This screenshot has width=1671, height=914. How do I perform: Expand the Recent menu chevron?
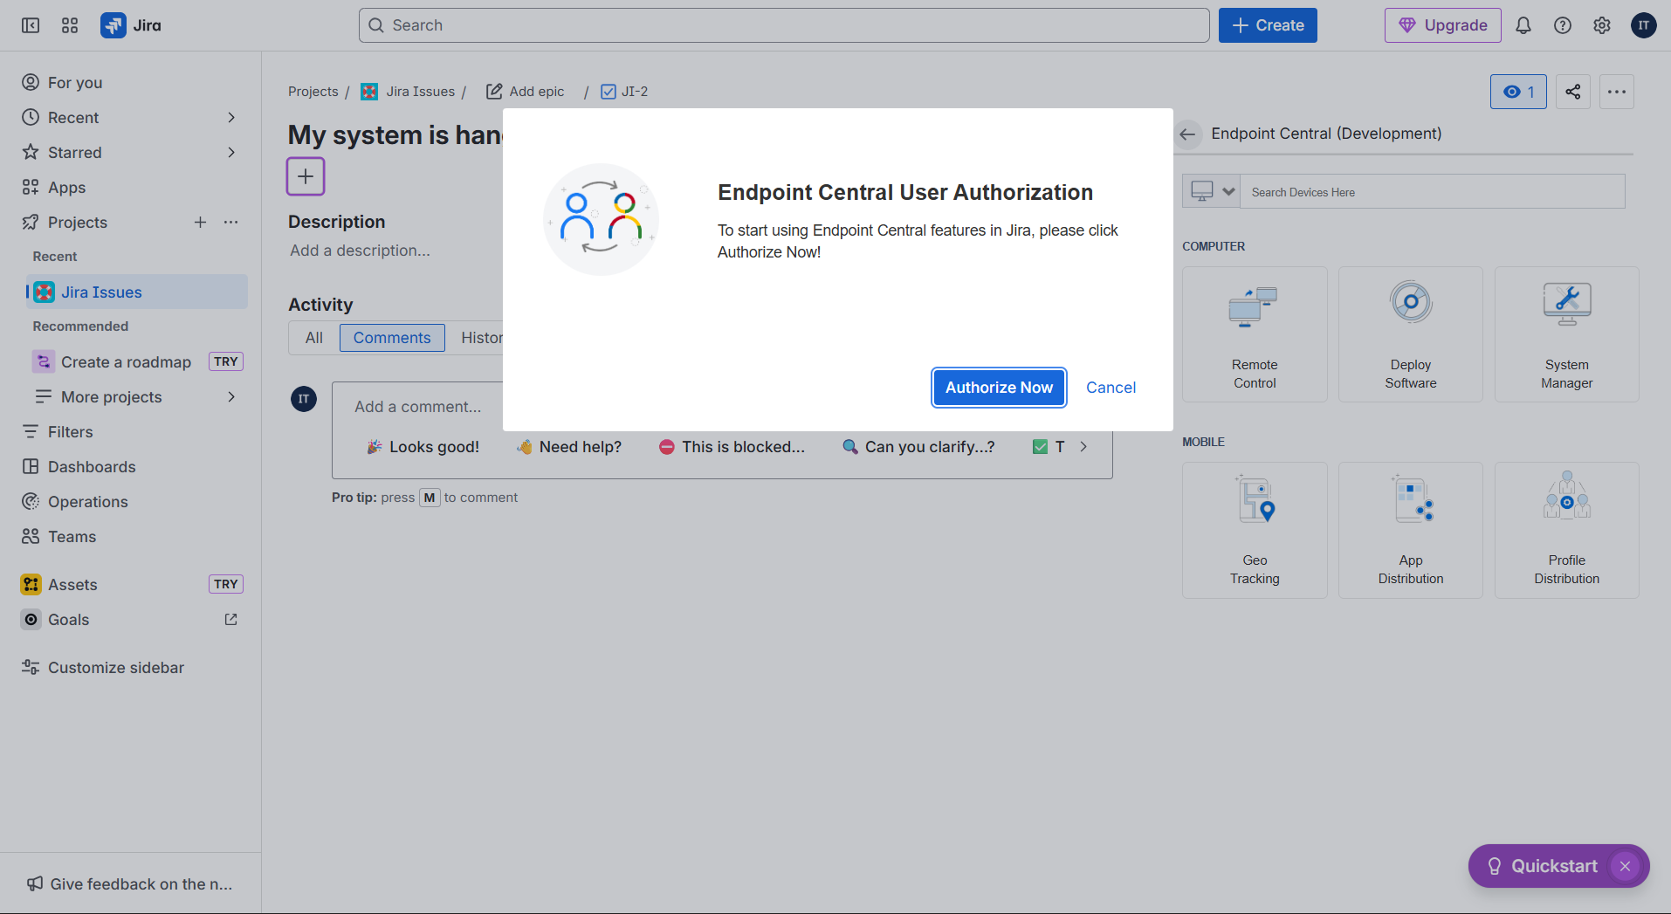point(231,117)
